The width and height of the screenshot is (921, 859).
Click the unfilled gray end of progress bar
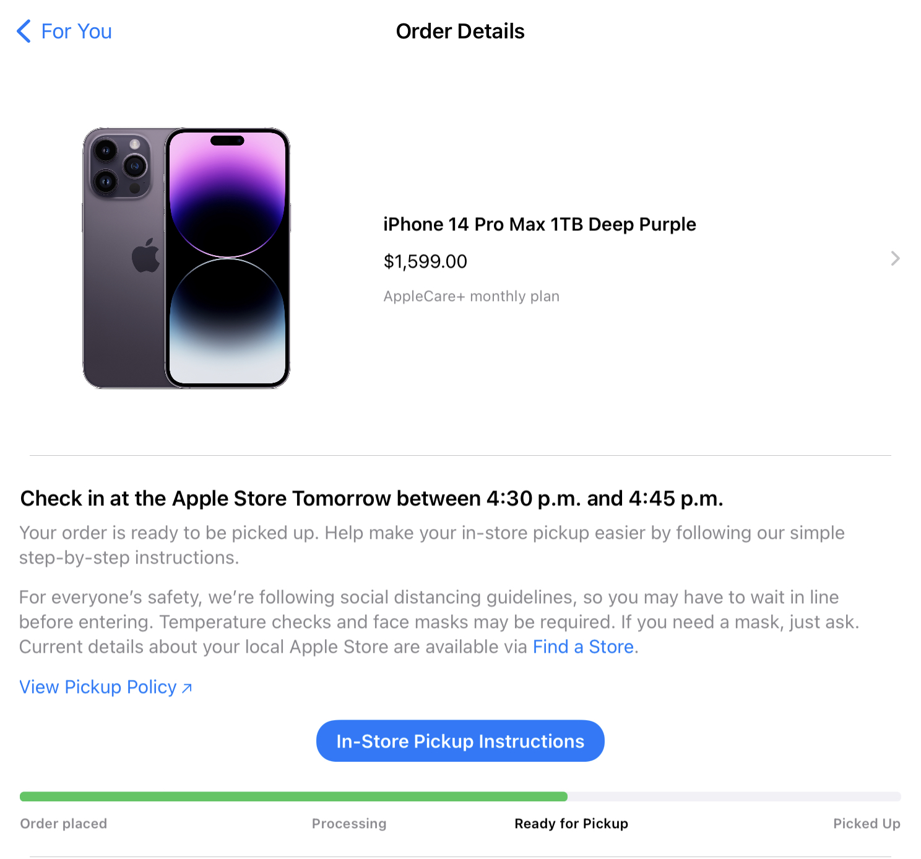pos(734,796)
